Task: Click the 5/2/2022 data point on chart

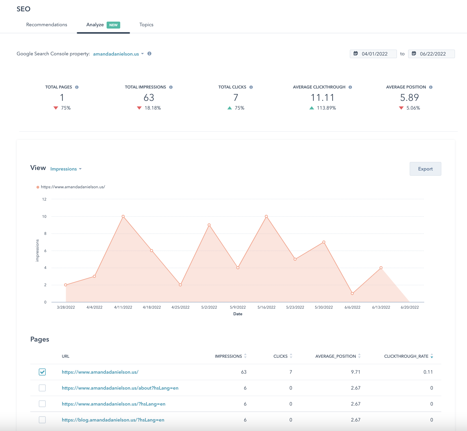Action: 209,225
